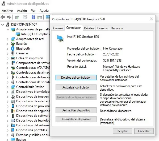Click the Adaptadores de pantalla monitor icon

click(x=13, y=29)
